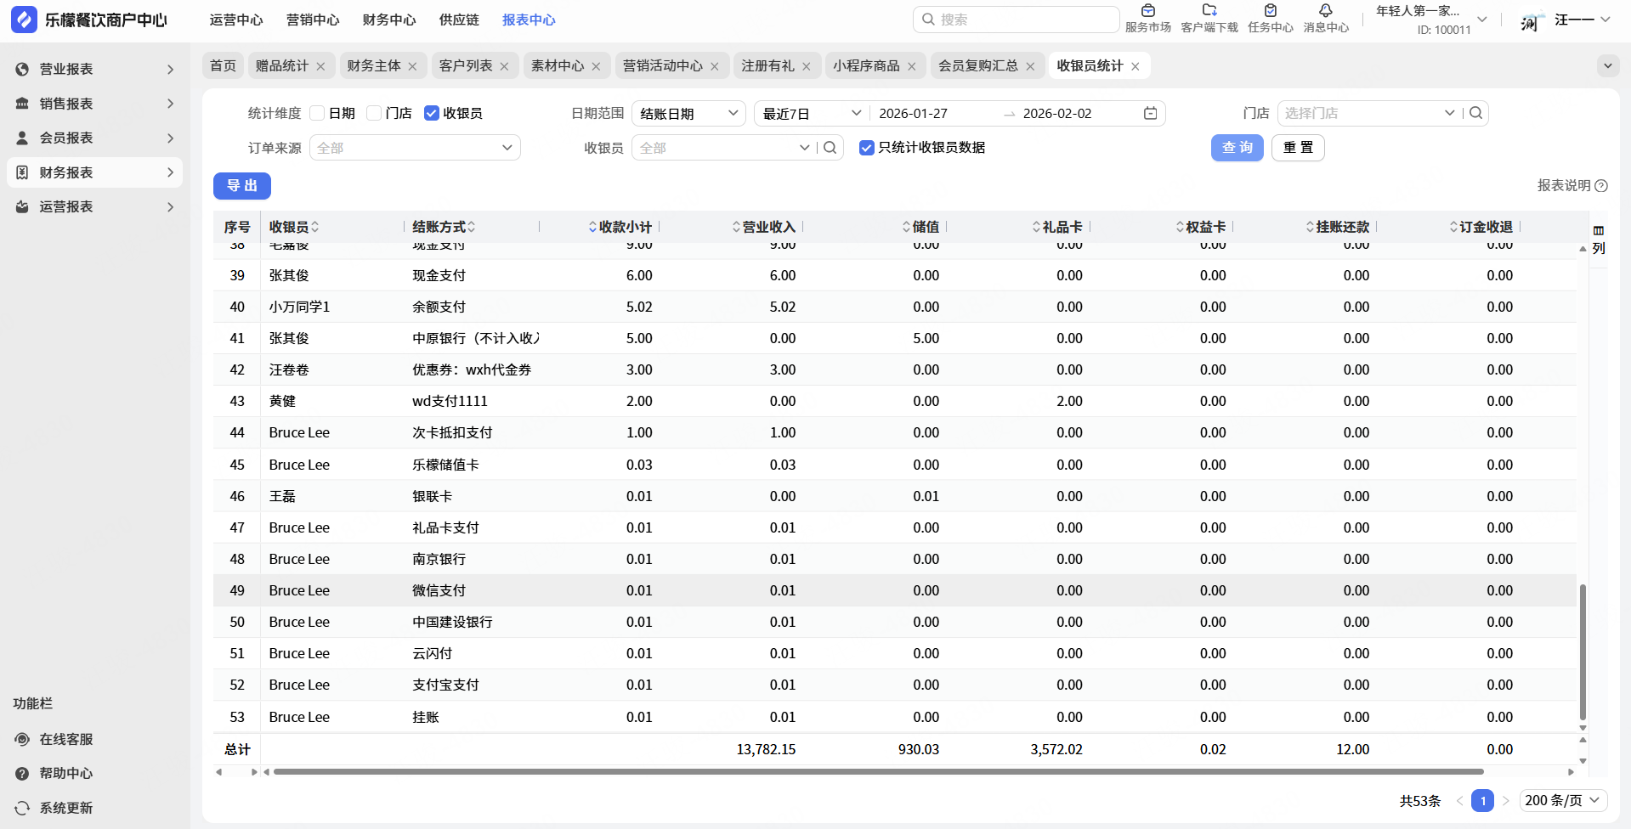Open the 任务中心 task center icon
The height and width of the screenshot is (829, 1631).
pos(1270,12)
